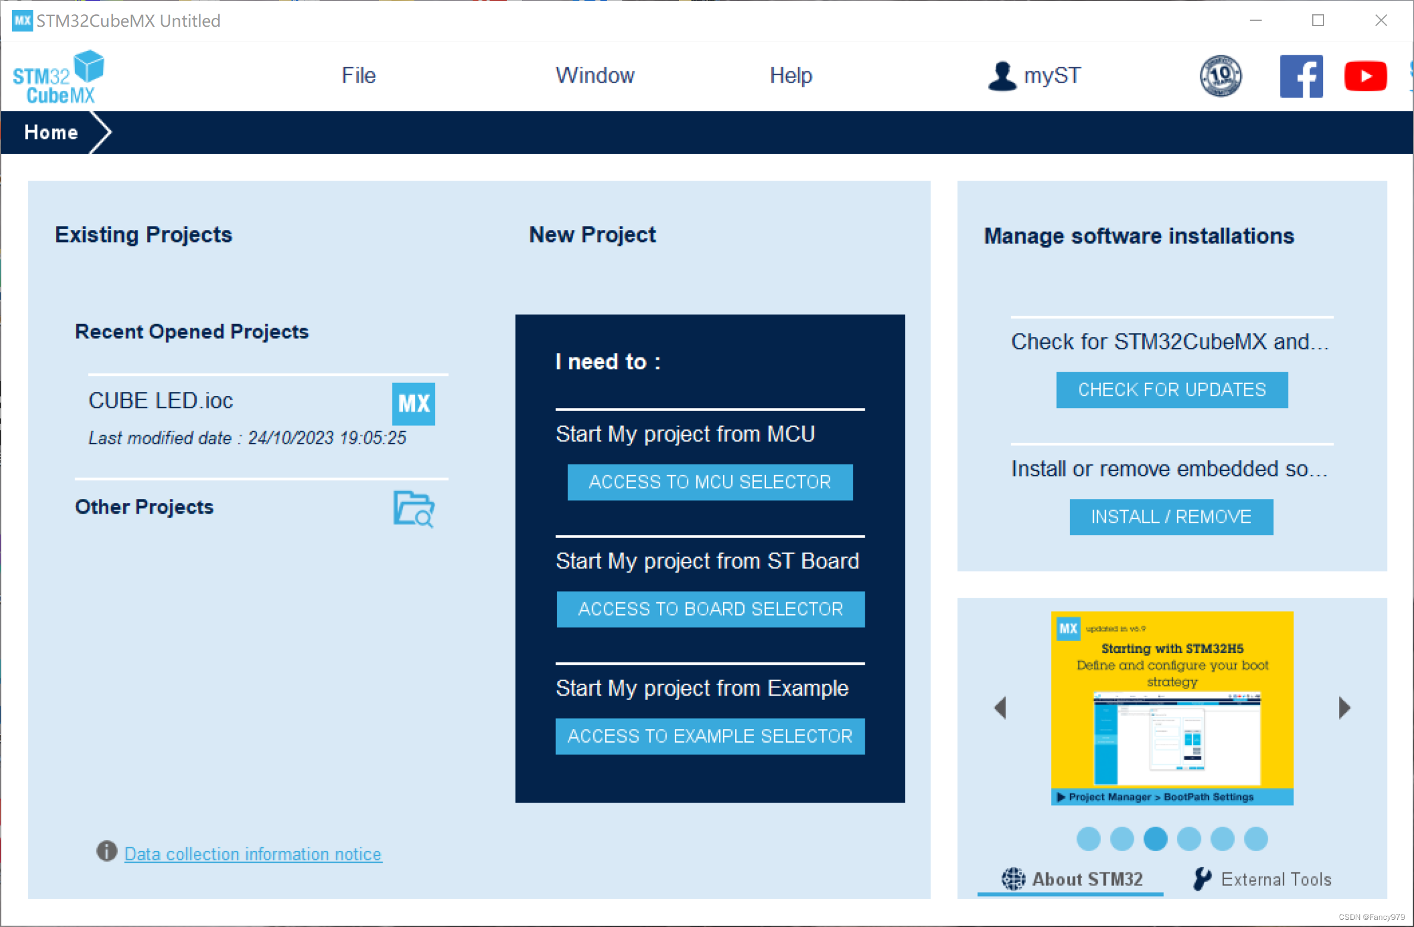Click the 10 years anniversary badge icon

point(1220,76)
